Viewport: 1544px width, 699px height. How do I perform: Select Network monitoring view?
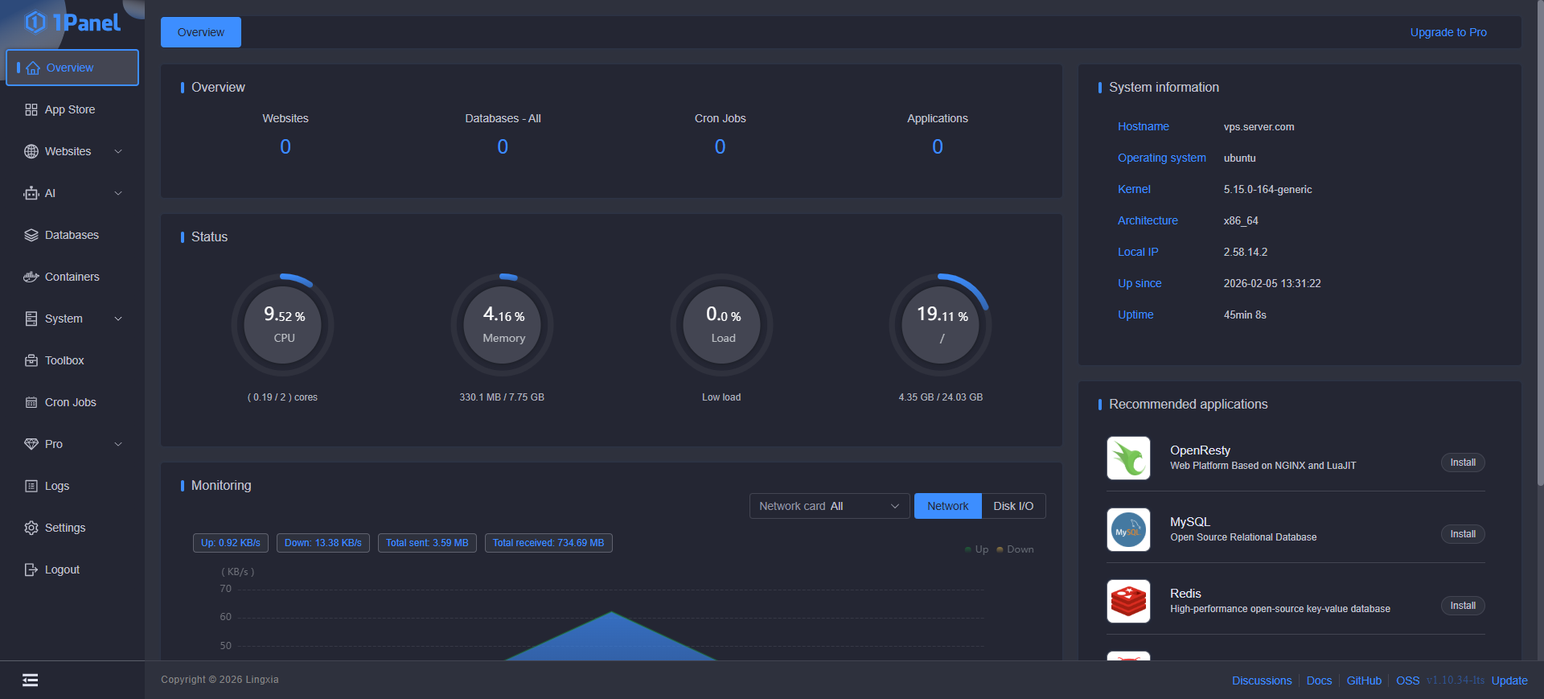coord(947,506)
